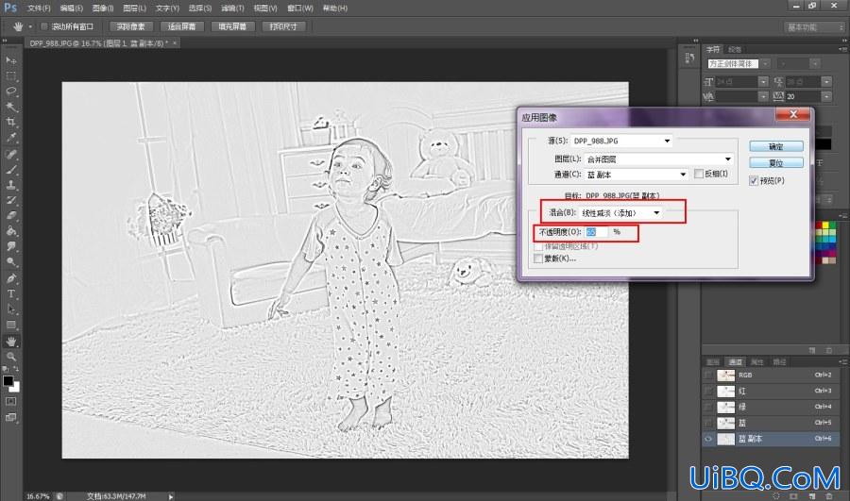The width and height of the screenshot is (850, 501).
Task: Show the 绿 channel visibility
Action: click(x=708, y=407)
